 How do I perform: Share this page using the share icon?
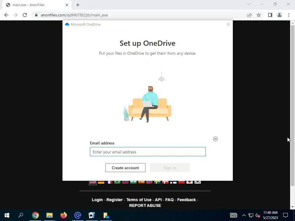[249, 15]
